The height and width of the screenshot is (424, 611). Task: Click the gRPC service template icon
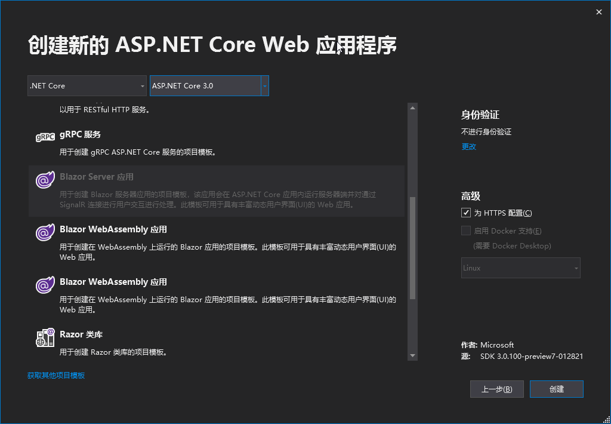point(45,137)
